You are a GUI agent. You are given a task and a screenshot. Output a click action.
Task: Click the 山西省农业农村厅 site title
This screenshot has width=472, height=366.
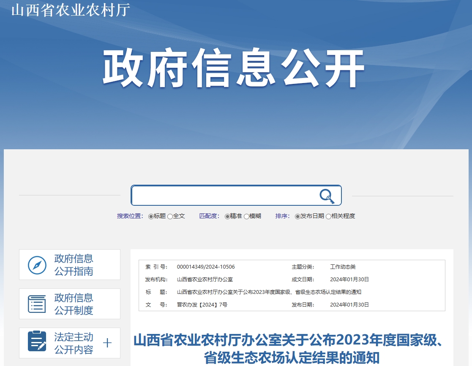pos(70,10)
